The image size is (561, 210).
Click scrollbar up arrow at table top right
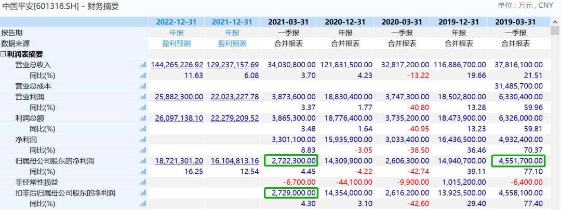pos(555,22)
